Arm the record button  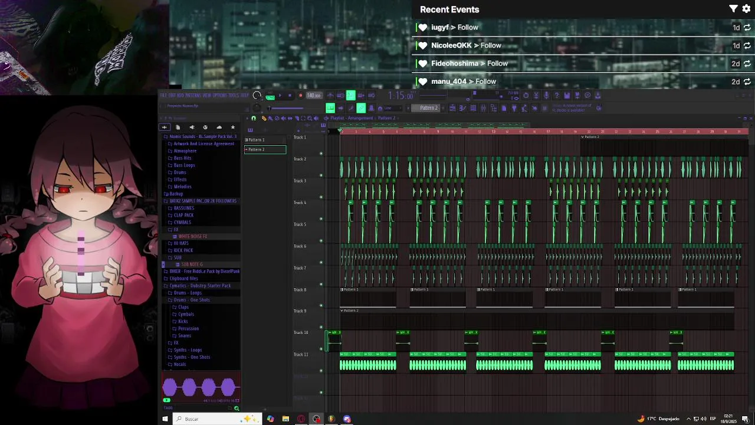300,95
